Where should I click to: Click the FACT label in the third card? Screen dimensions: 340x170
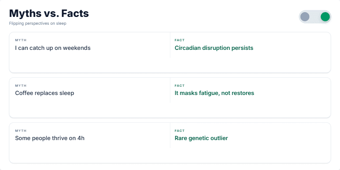(180, 131)
